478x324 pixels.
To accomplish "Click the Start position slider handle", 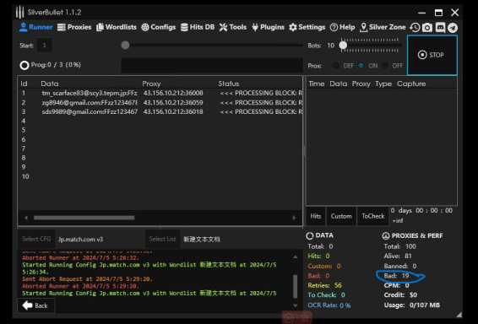I will click(125, 45).
